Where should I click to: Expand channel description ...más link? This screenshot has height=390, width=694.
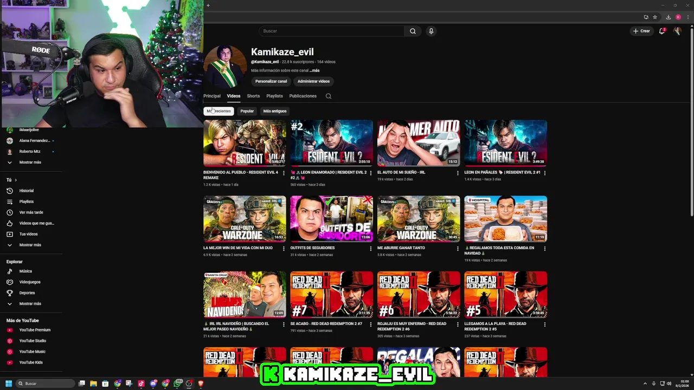tap(314, 70)
